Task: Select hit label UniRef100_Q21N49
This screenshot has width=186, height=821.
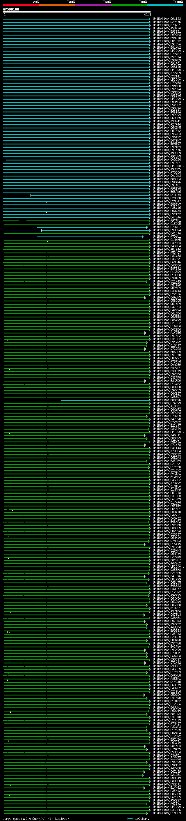Action: (x=167, y=282)
